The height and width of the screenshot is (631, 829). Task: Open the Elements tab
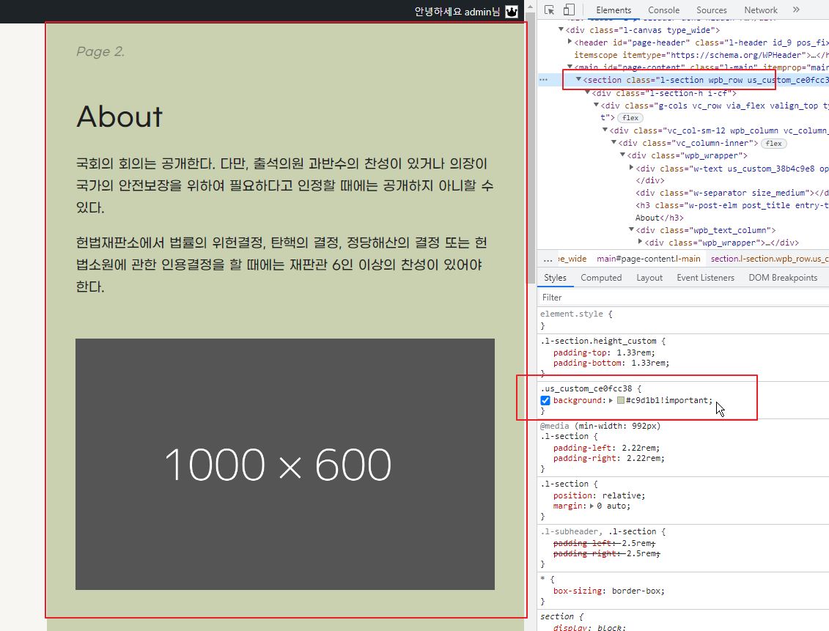point(614,10)
